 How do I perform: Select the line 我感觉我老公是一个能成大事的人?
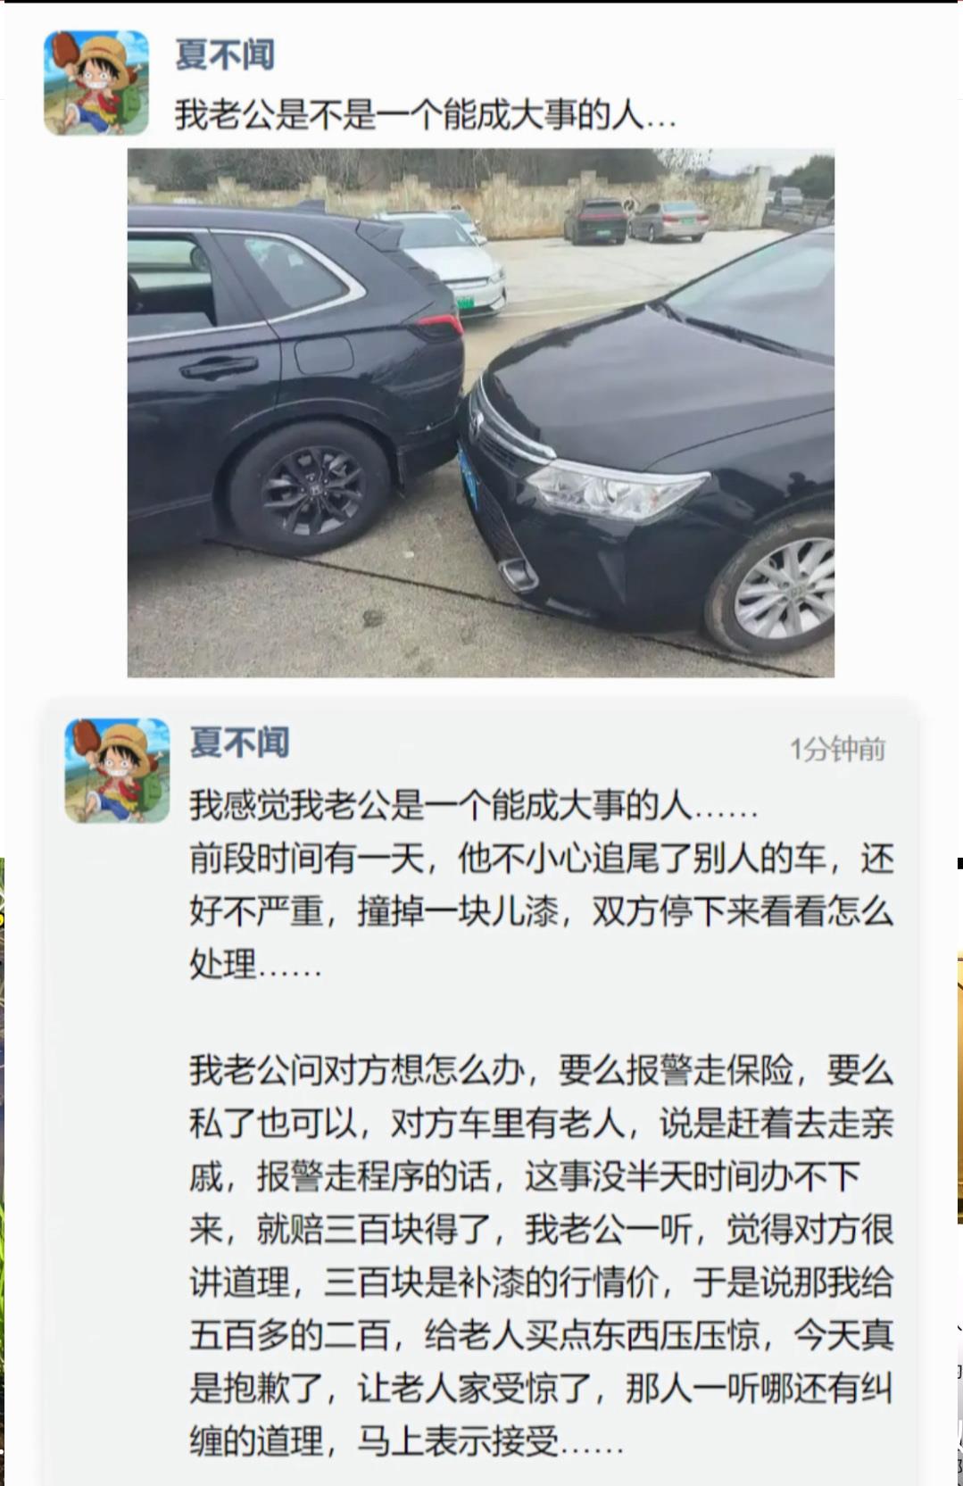(x=474, y=806)
